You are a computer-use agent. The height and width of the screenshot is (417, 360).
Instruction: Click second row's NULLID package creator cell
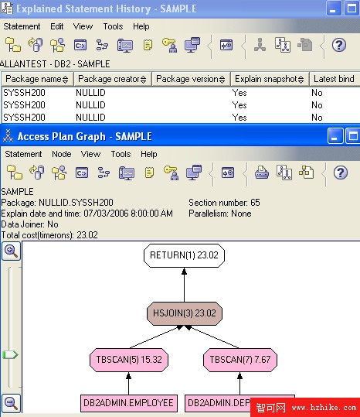coord(90,105)
